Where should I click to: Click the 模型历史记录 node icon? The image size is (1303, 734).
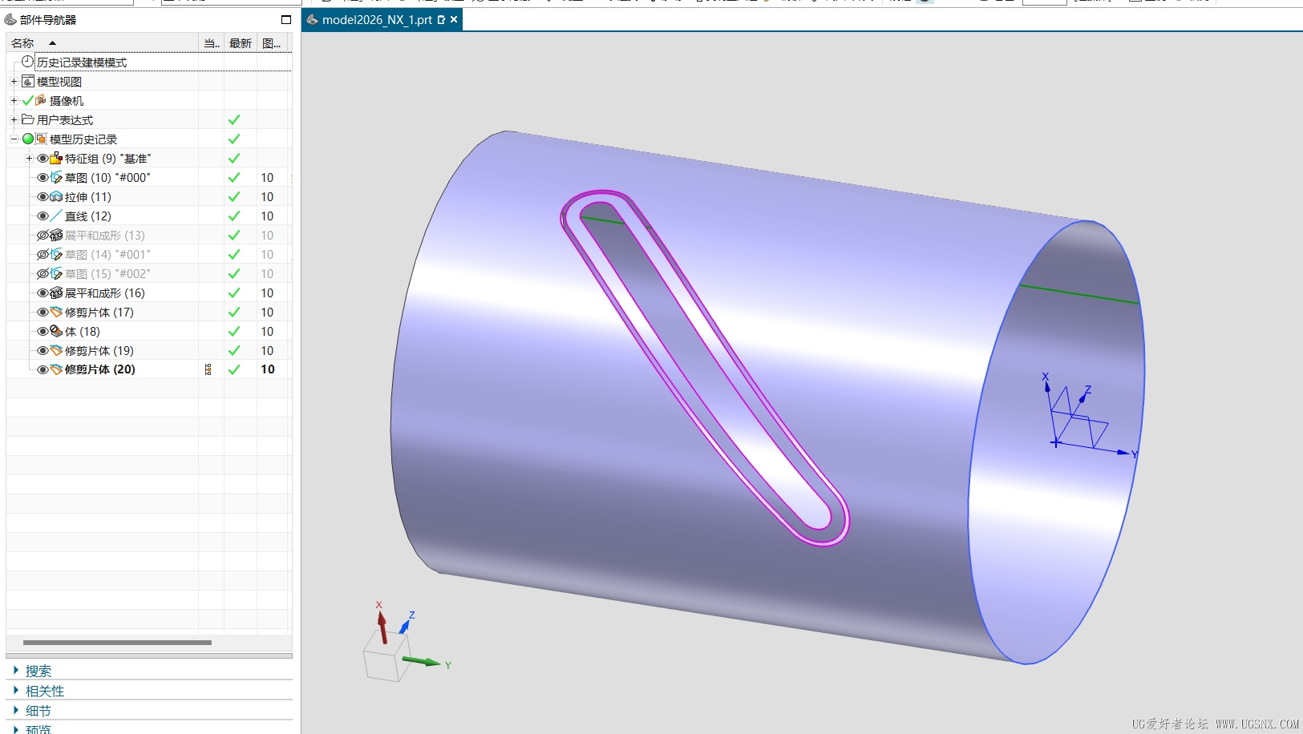[41, 139]
